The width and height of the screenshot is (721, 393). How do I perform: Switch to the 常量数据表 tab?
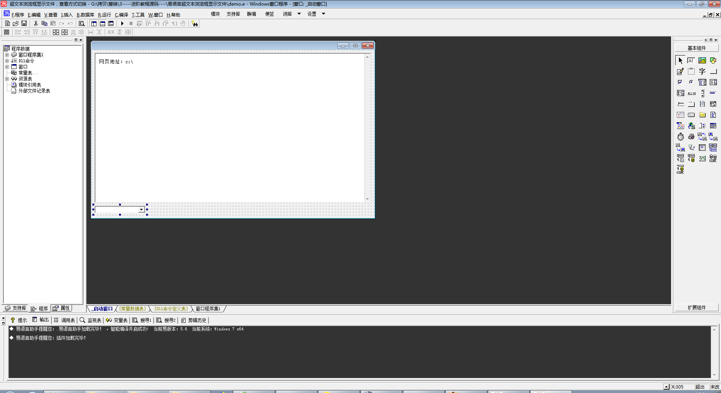(133, 309)
